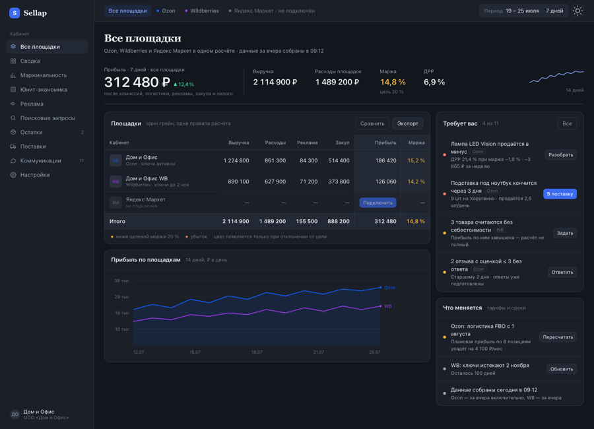Viewport: 594px width, 429px height.
Task: Click the Ozon line endpoint in the chart
Action: tap(381, 287)
